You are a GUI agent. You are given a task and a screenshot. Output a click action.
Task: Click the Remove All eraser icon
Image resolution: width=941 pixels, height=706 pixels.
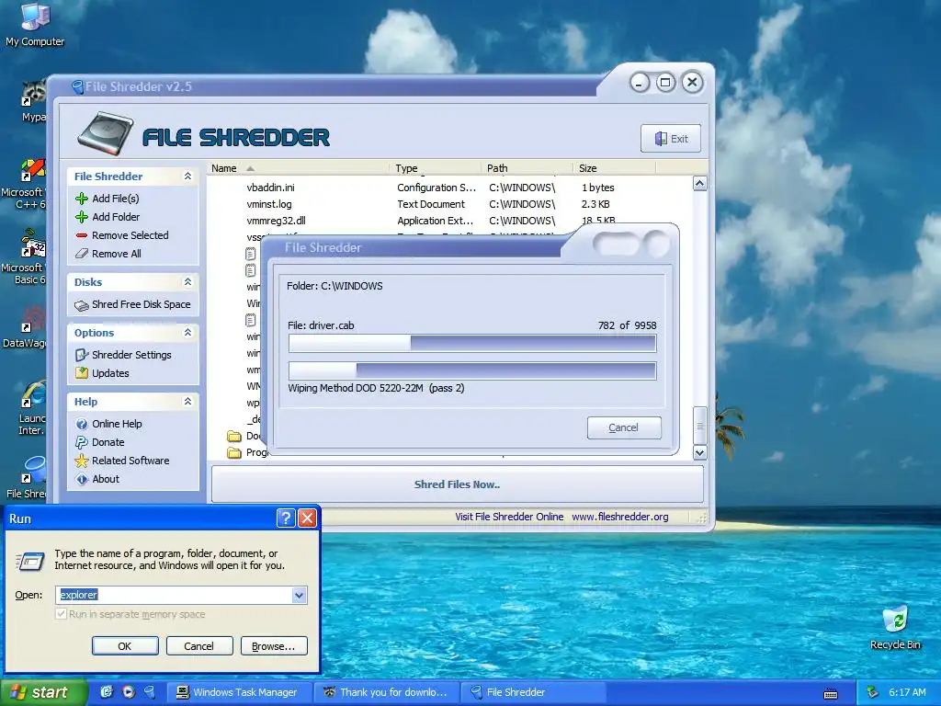(x=82, y=254)
